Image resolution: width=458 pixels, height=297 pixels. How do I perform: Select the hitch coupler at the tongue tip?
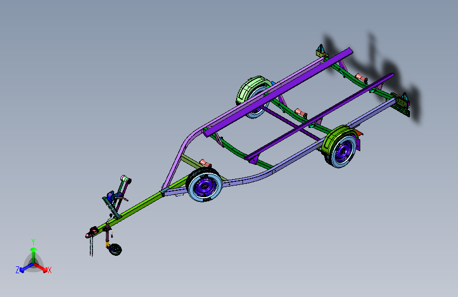pyautogui.click(x=92, y=233)
